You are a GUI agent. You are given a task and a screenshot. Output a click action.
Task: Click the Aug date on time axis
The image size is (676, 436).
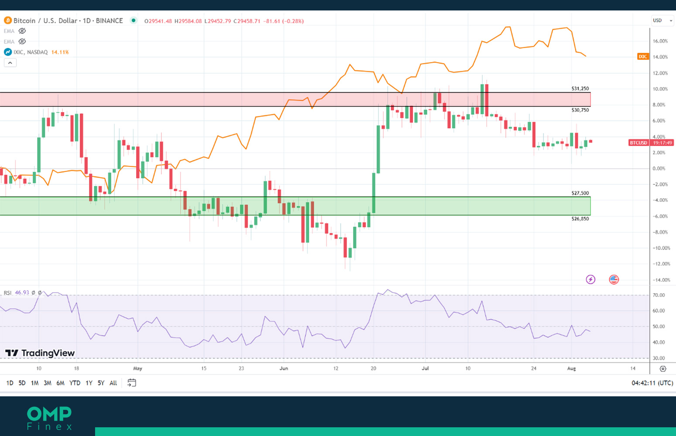pyautogui.click(x=571, y=368)
